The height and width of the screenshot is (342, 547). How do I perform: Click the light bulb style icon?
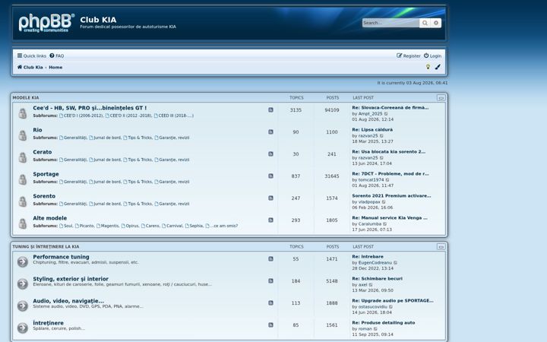coord(428,67)
